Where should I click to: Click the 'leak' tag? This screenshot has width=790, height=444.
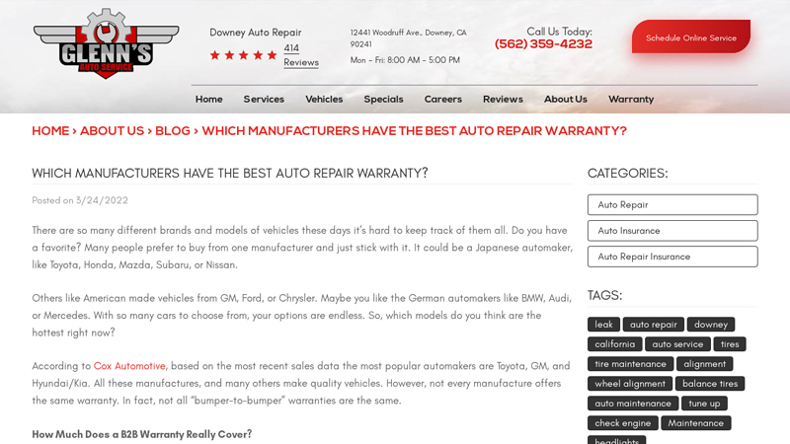[x=603, y=325]
